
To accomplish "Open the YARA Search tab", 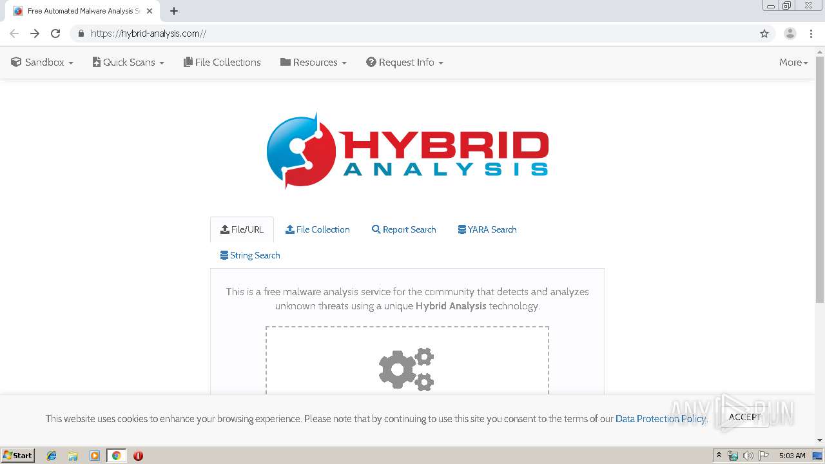I will point(487,229).
